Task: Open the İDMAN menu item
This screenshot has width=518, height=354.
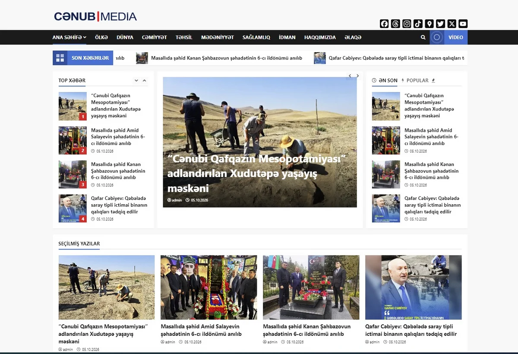Action: 287,38
